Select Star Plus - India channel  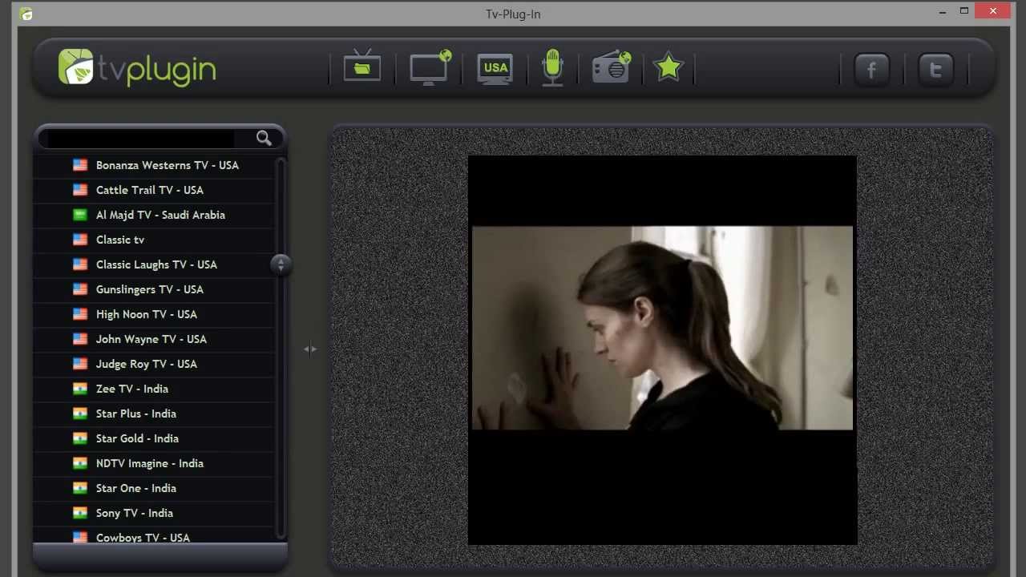tap(155, 414)
